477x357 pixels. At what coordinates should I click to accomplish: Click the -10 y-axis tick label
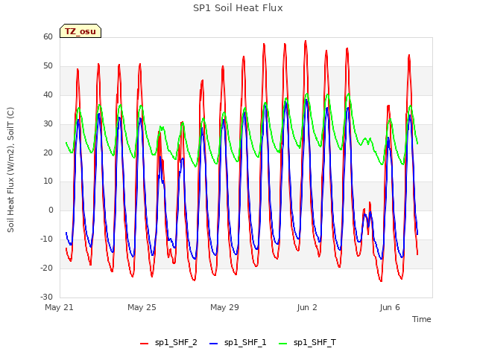[46, 239]
